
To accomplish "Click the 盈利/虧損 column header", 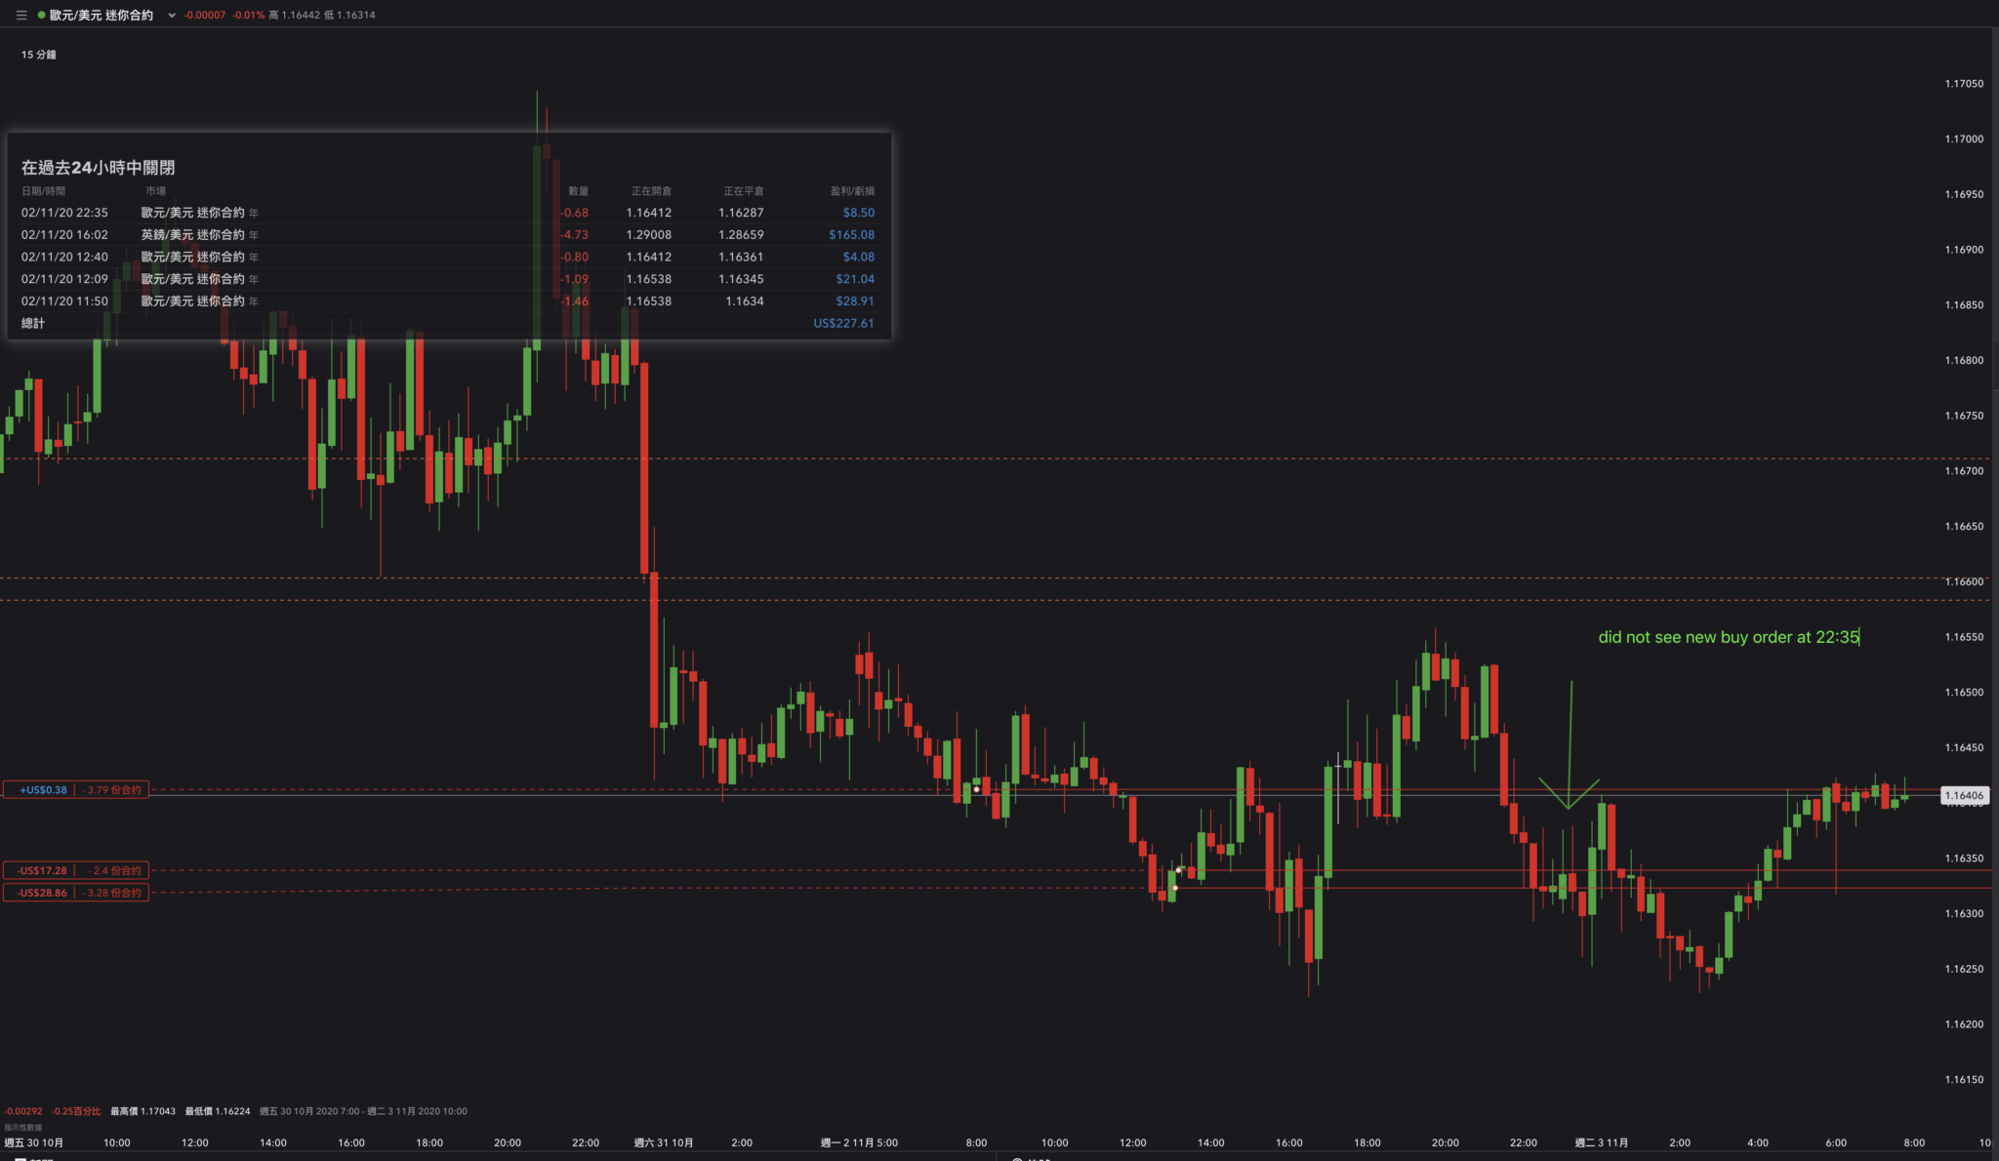I will click(x=852, y=191).
